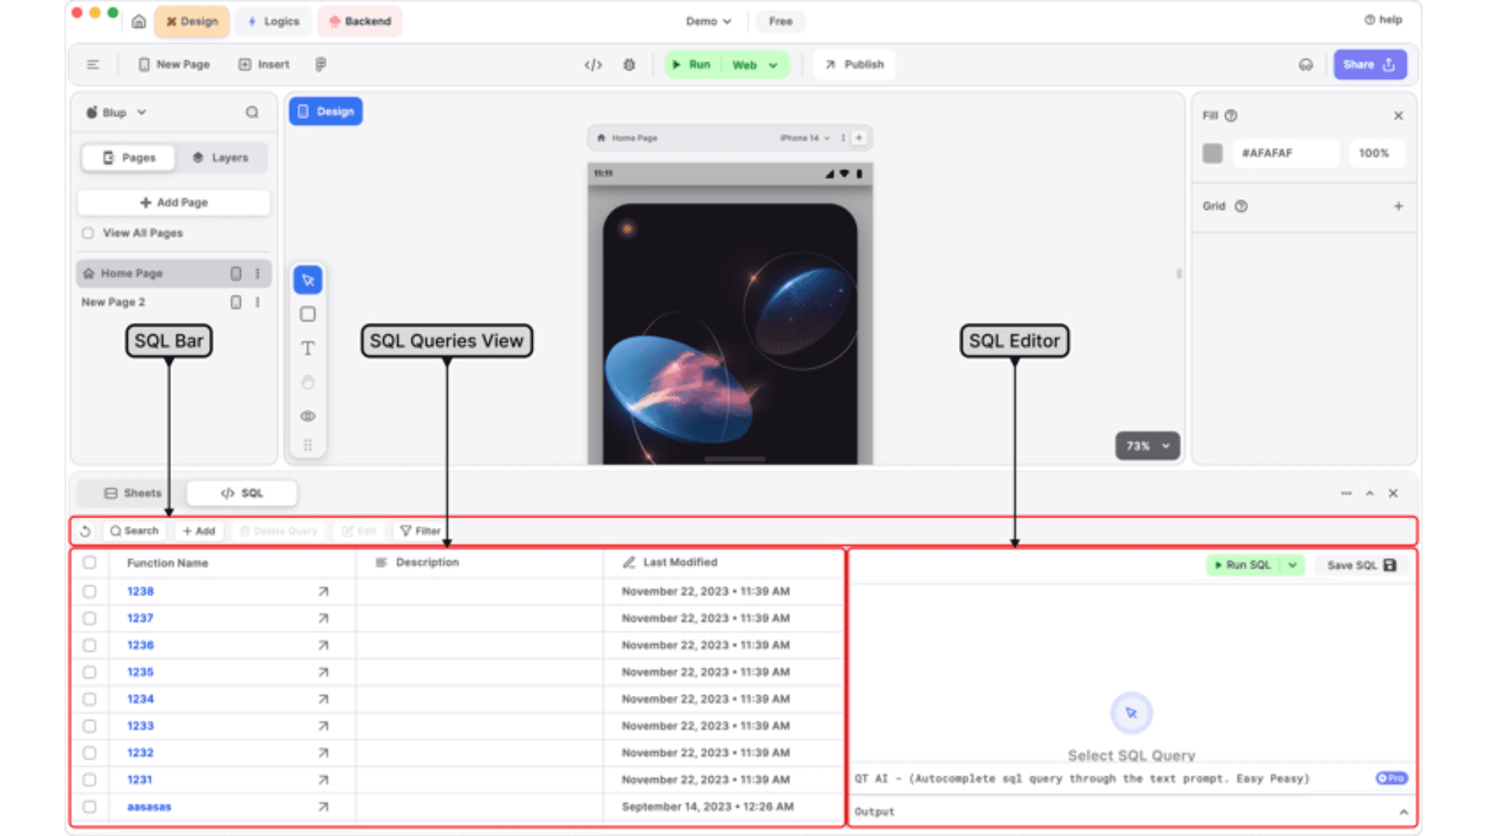Open the bottom panel ellipsis menu
1487x836 pixels.
point(1346,494)
